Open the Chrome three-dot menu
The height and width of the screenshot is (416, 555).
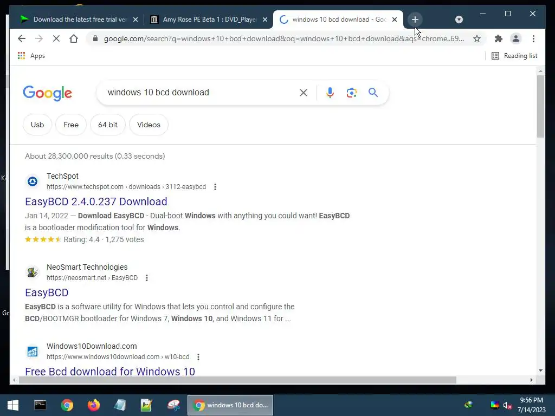pos(533,38)
